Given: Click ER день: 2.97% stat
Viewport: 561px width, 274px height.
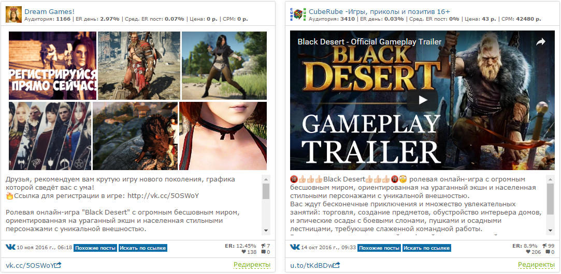Looking at the screenshot, I should pyautogui.click(x=97, y=19).
